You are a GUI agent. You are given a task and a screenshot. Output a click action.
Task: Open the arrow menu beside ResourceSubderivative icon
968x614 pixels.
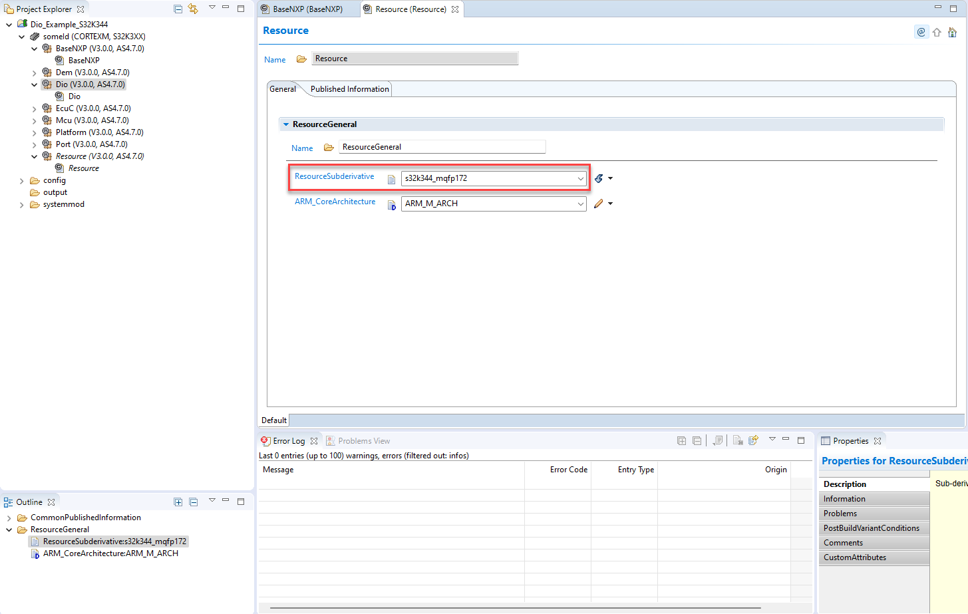610,178
